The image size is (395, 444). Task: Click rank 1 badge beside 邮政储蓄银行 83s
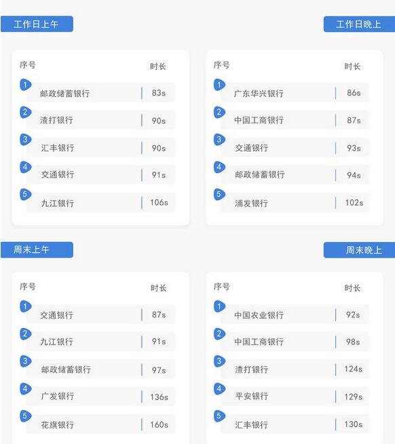click(x=25, y=85)
